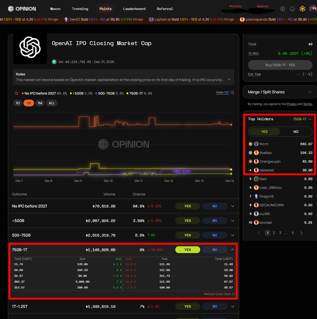Viewport: 317px width, 319px height.
Task: Click the green USDT token icon near Vol.
Action: point(54,62)
